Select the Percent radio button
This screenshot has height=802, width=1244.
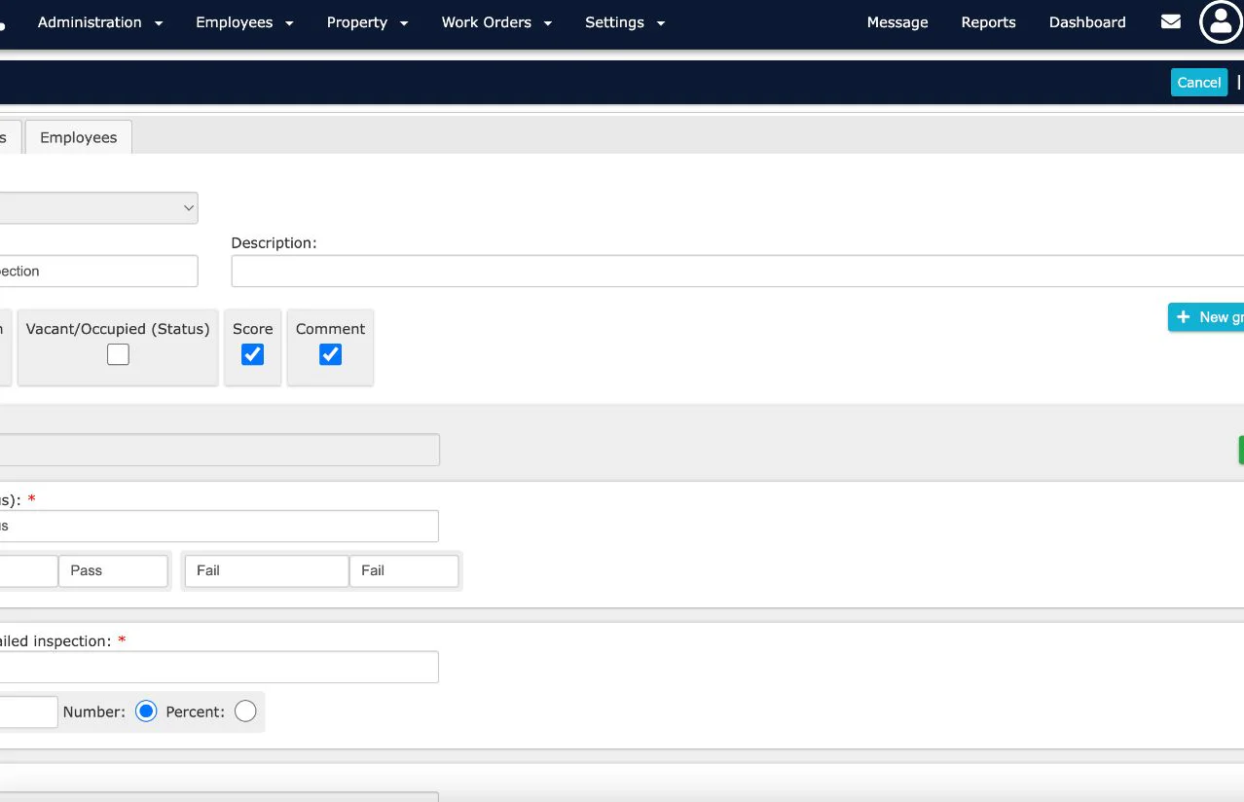245,711
